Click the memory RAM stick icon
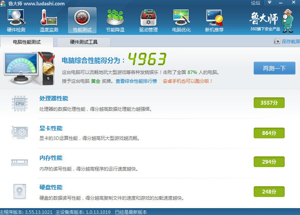The image size is (300, 215). (x=20, y=162)
